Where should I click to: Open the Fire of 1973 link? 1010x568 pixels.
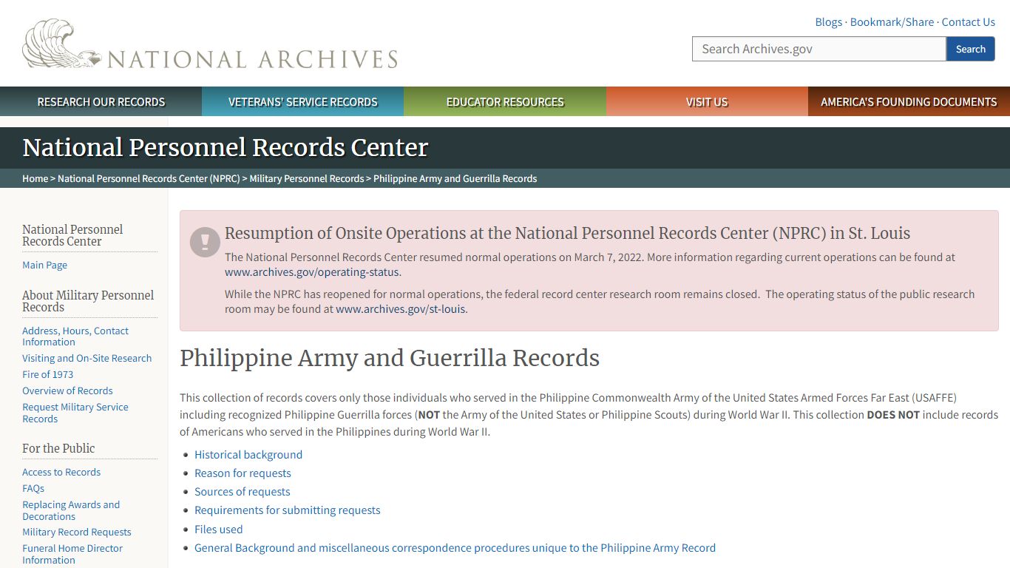(x=47, y=374)
